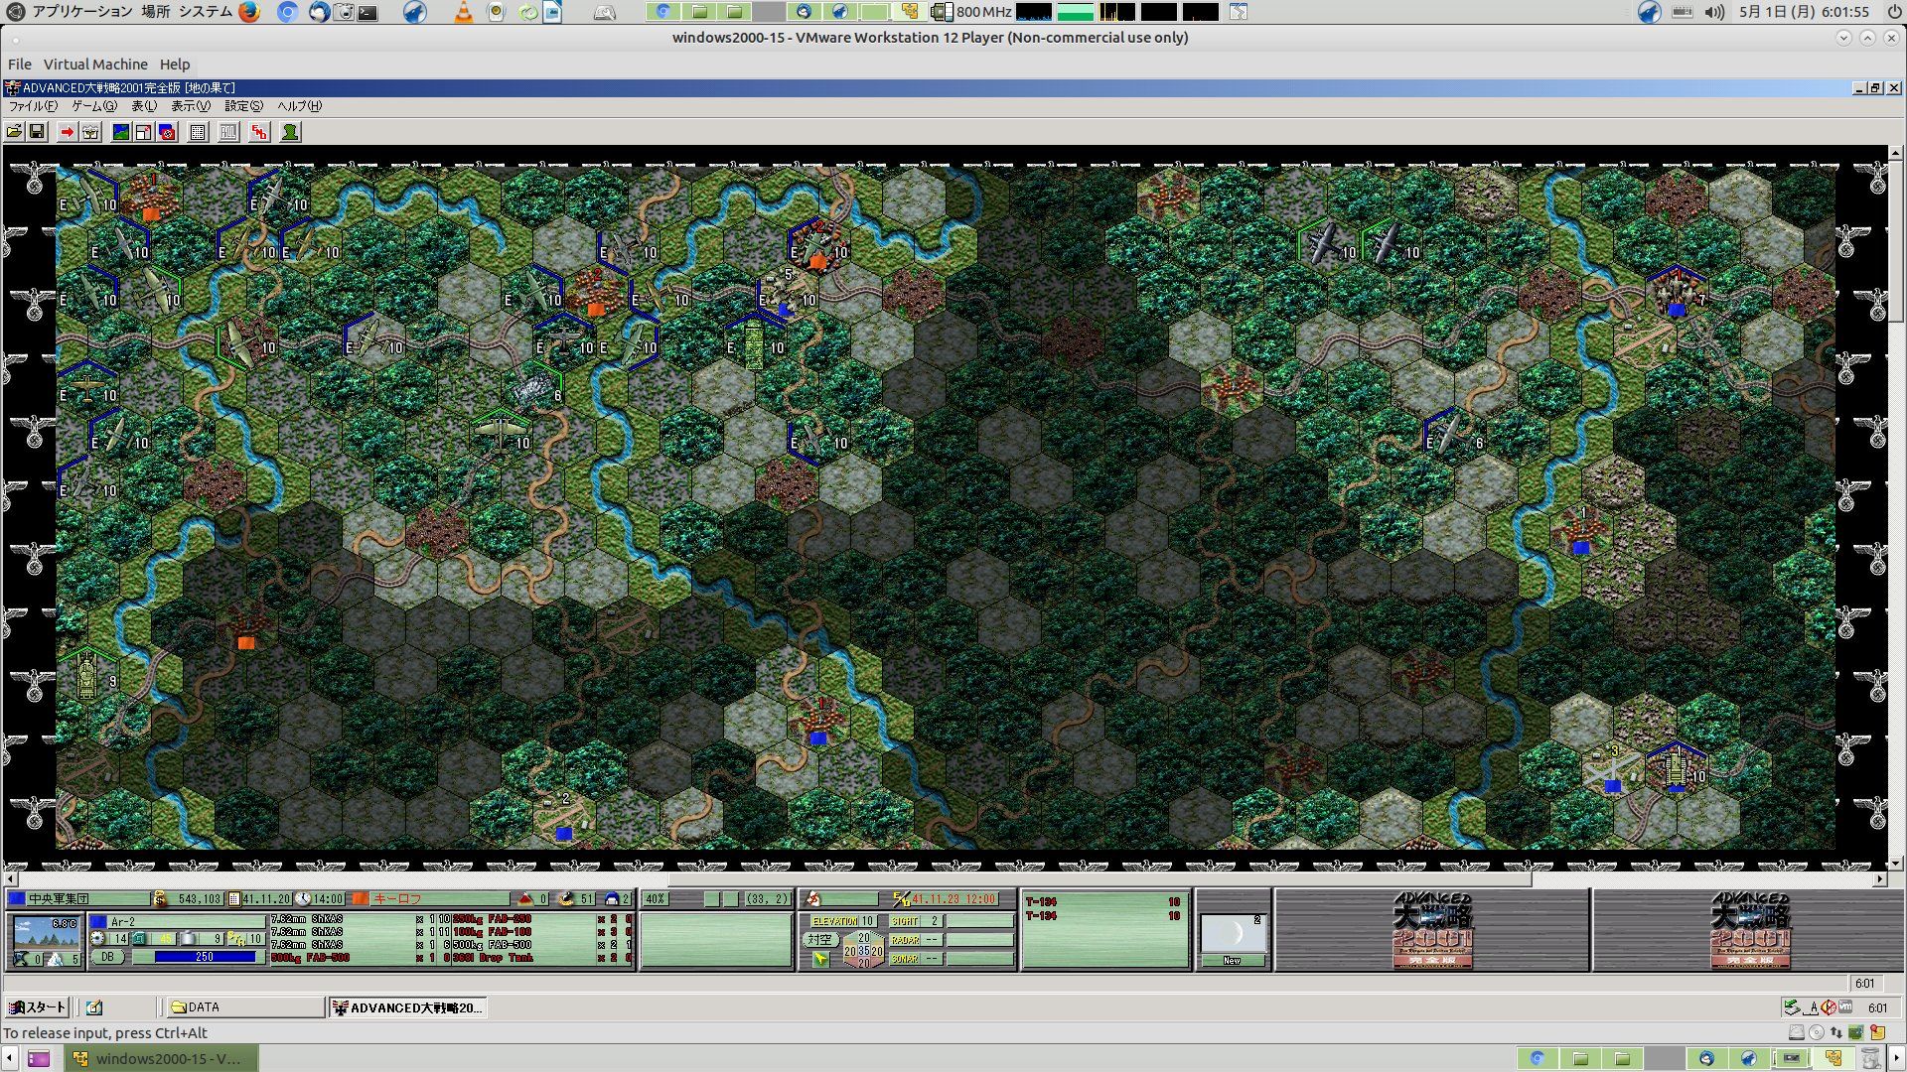Click the red arrow next-unit icon
The width and height of the screenshot is (1907, 1072).
point(67,132)
